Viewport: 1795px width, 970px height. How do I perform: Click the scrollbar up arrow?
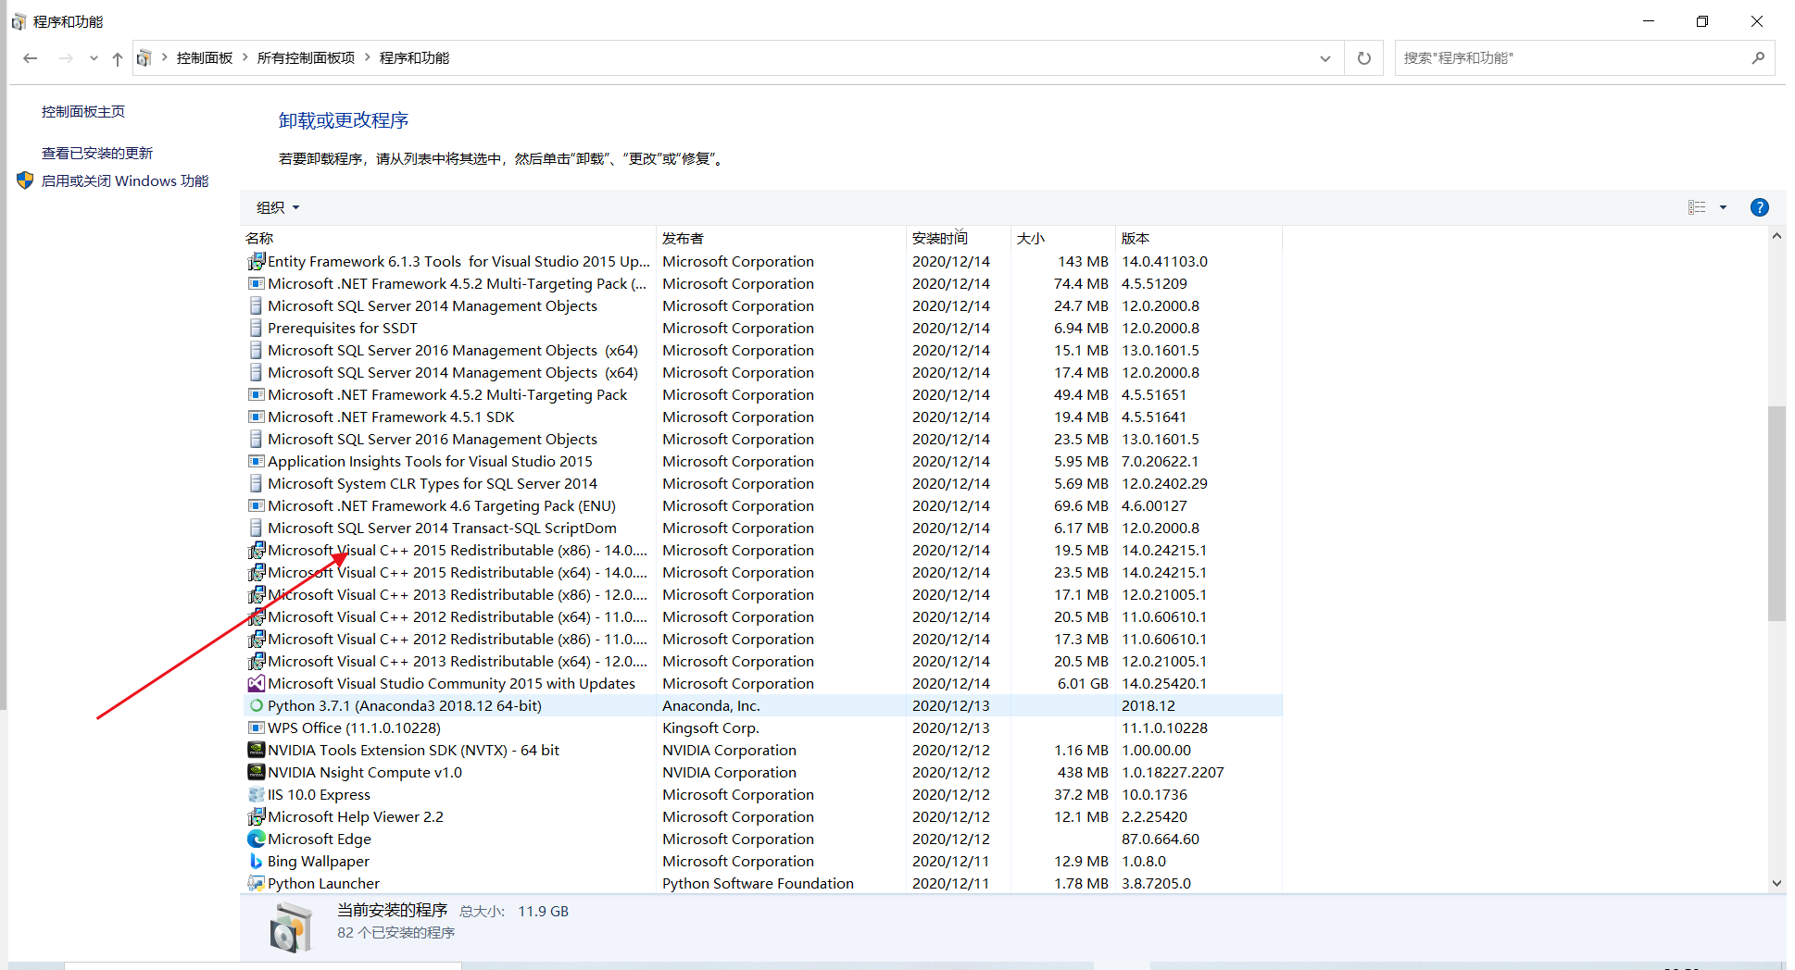pos(1776,237)
